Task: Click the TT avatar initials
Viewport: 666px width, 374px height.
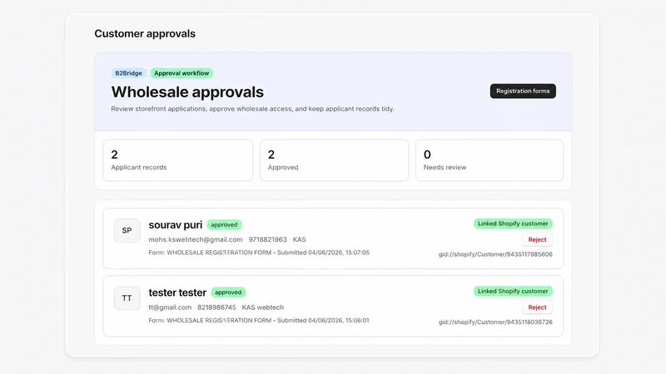Action: (127, 298)
